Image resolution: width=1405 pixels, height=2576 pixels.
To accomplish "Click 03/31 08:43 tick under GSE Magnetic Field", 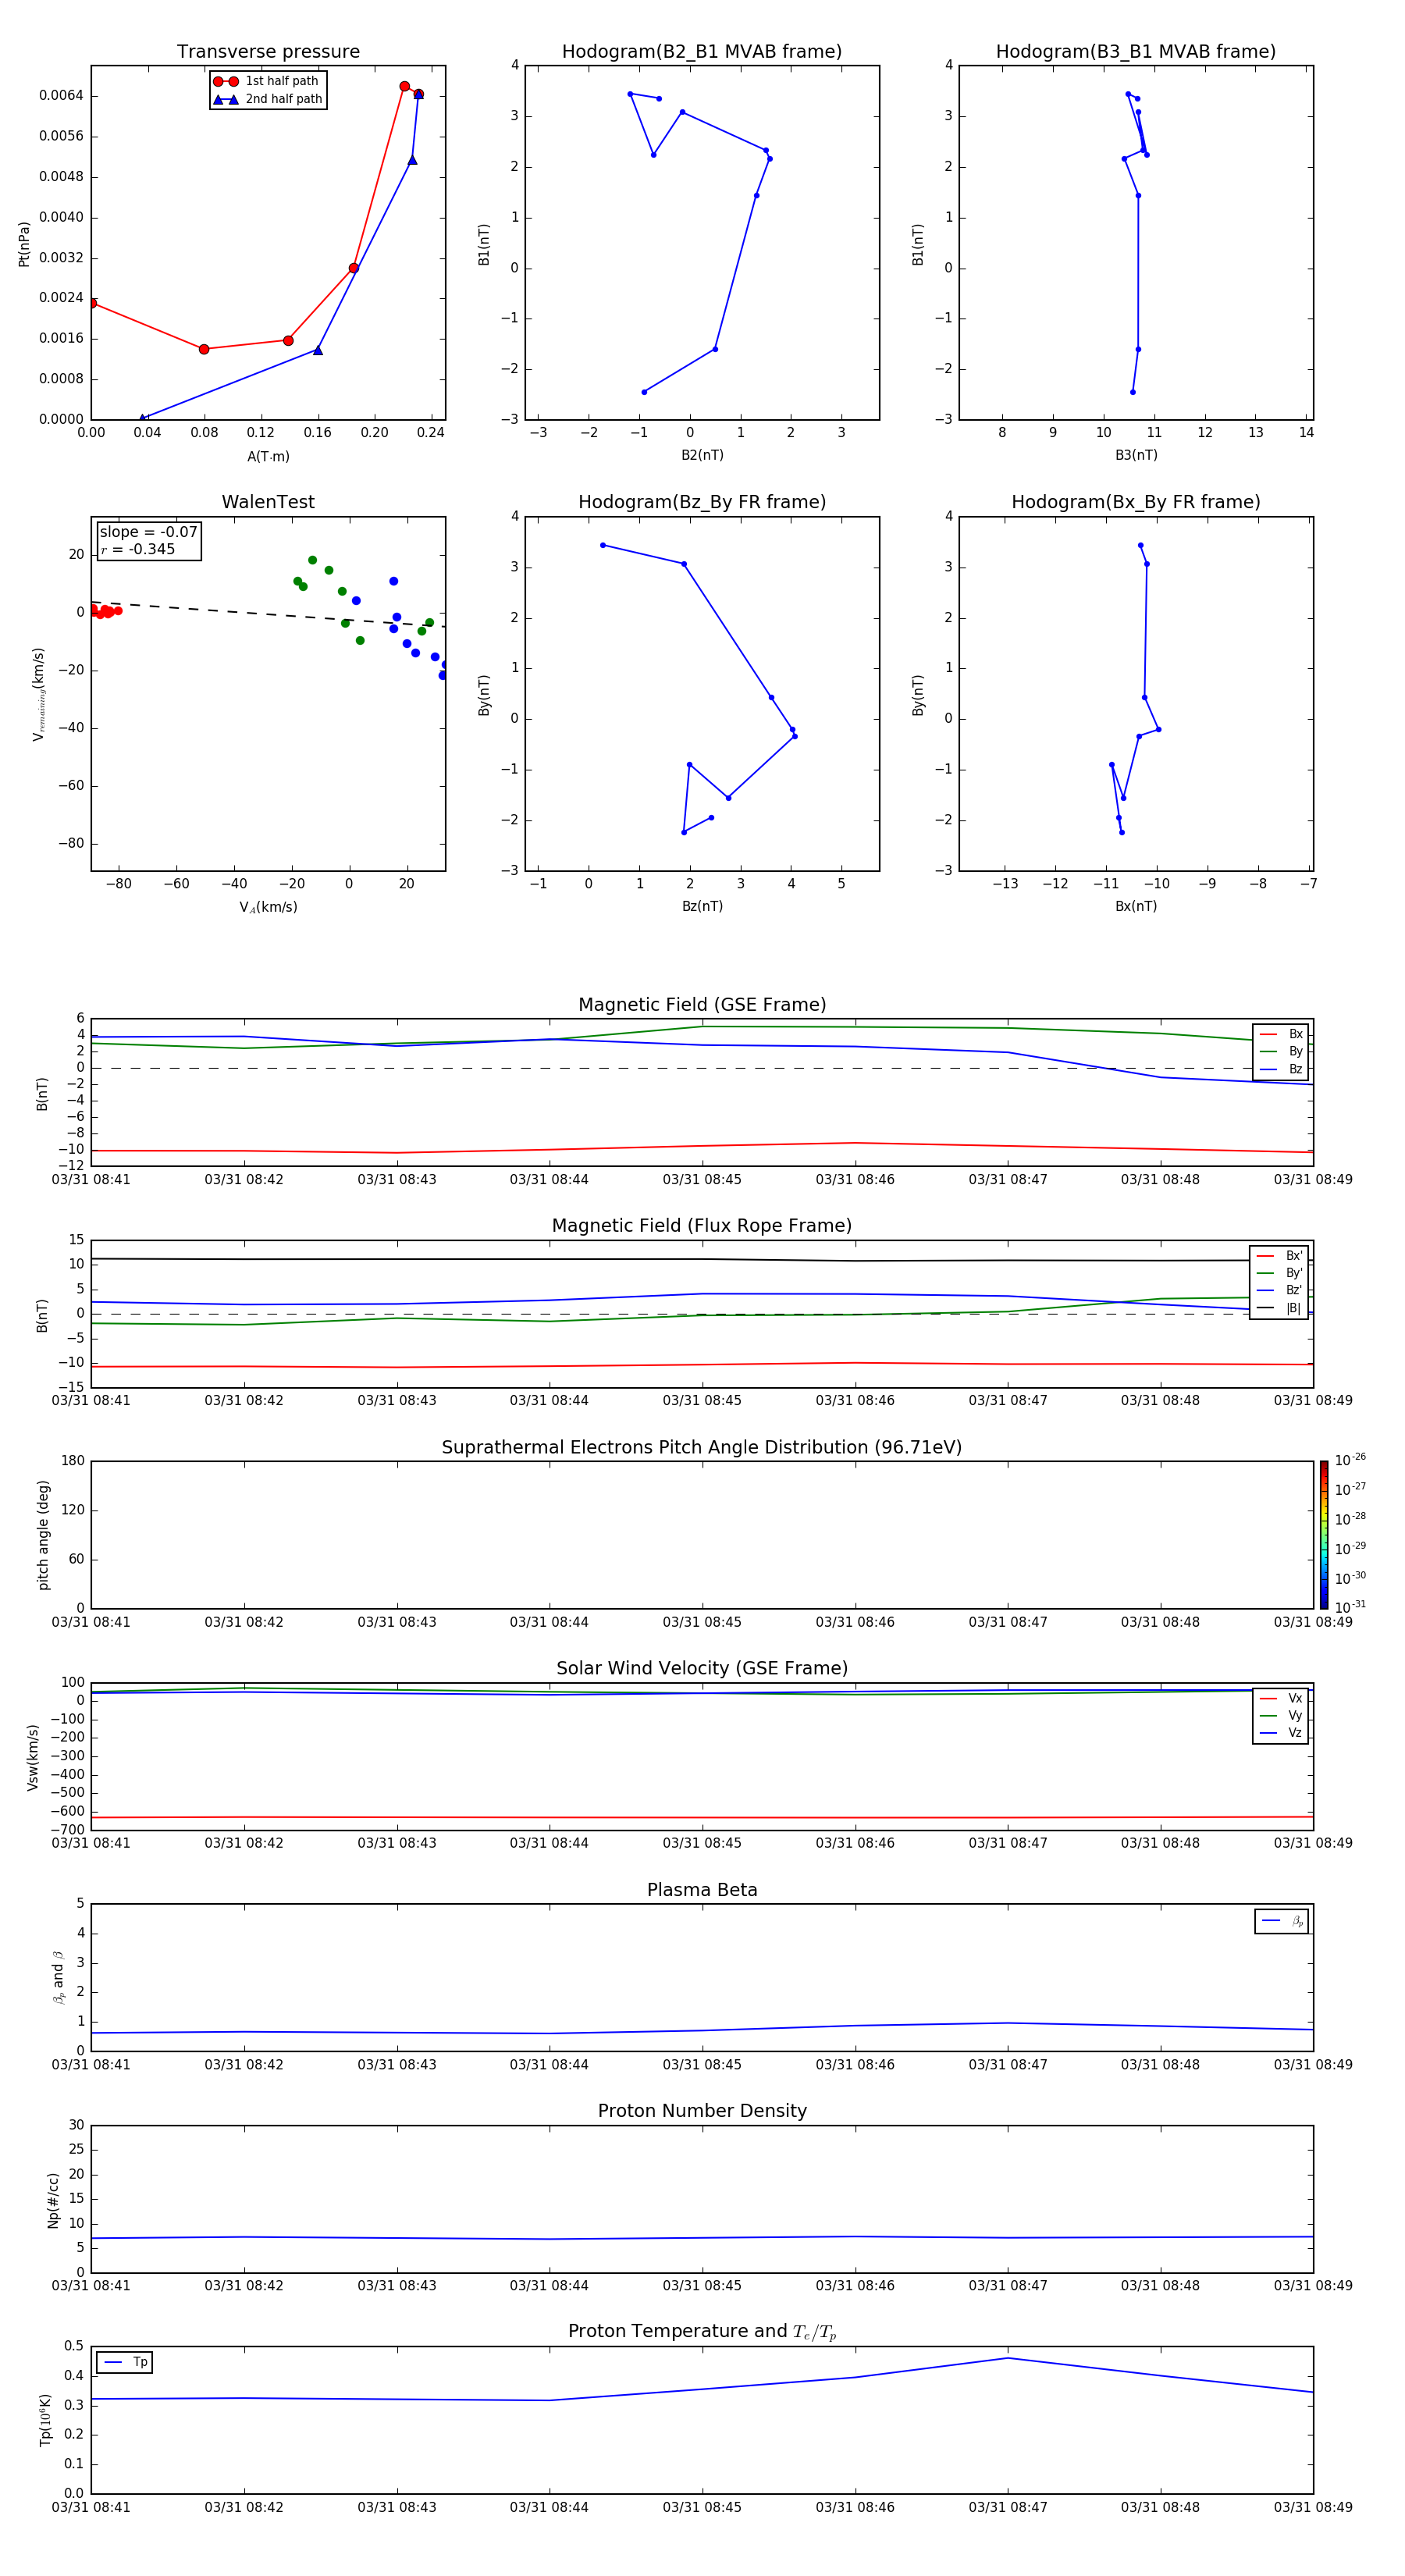I will pyautogui.click(x=397, y=1179).
